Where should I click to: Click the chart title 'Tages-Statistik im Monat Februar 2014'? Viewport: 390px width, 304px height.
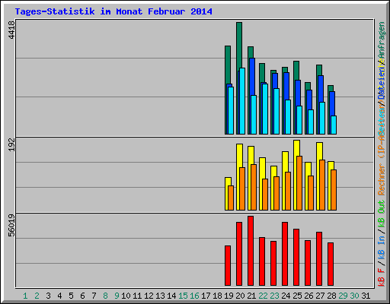point(113,11)
